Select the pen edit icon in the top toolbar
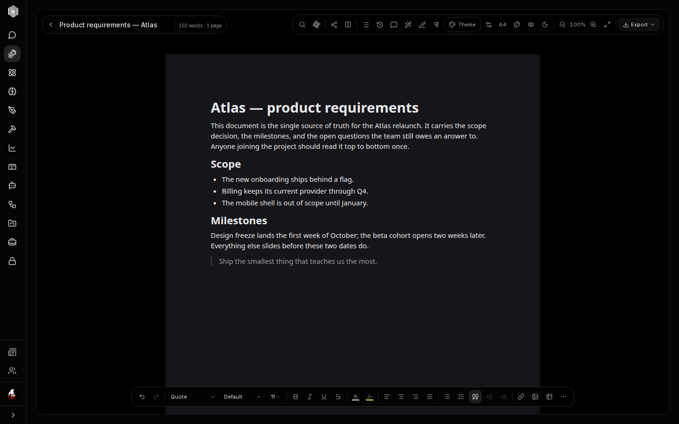 click(x=422, y=24)
